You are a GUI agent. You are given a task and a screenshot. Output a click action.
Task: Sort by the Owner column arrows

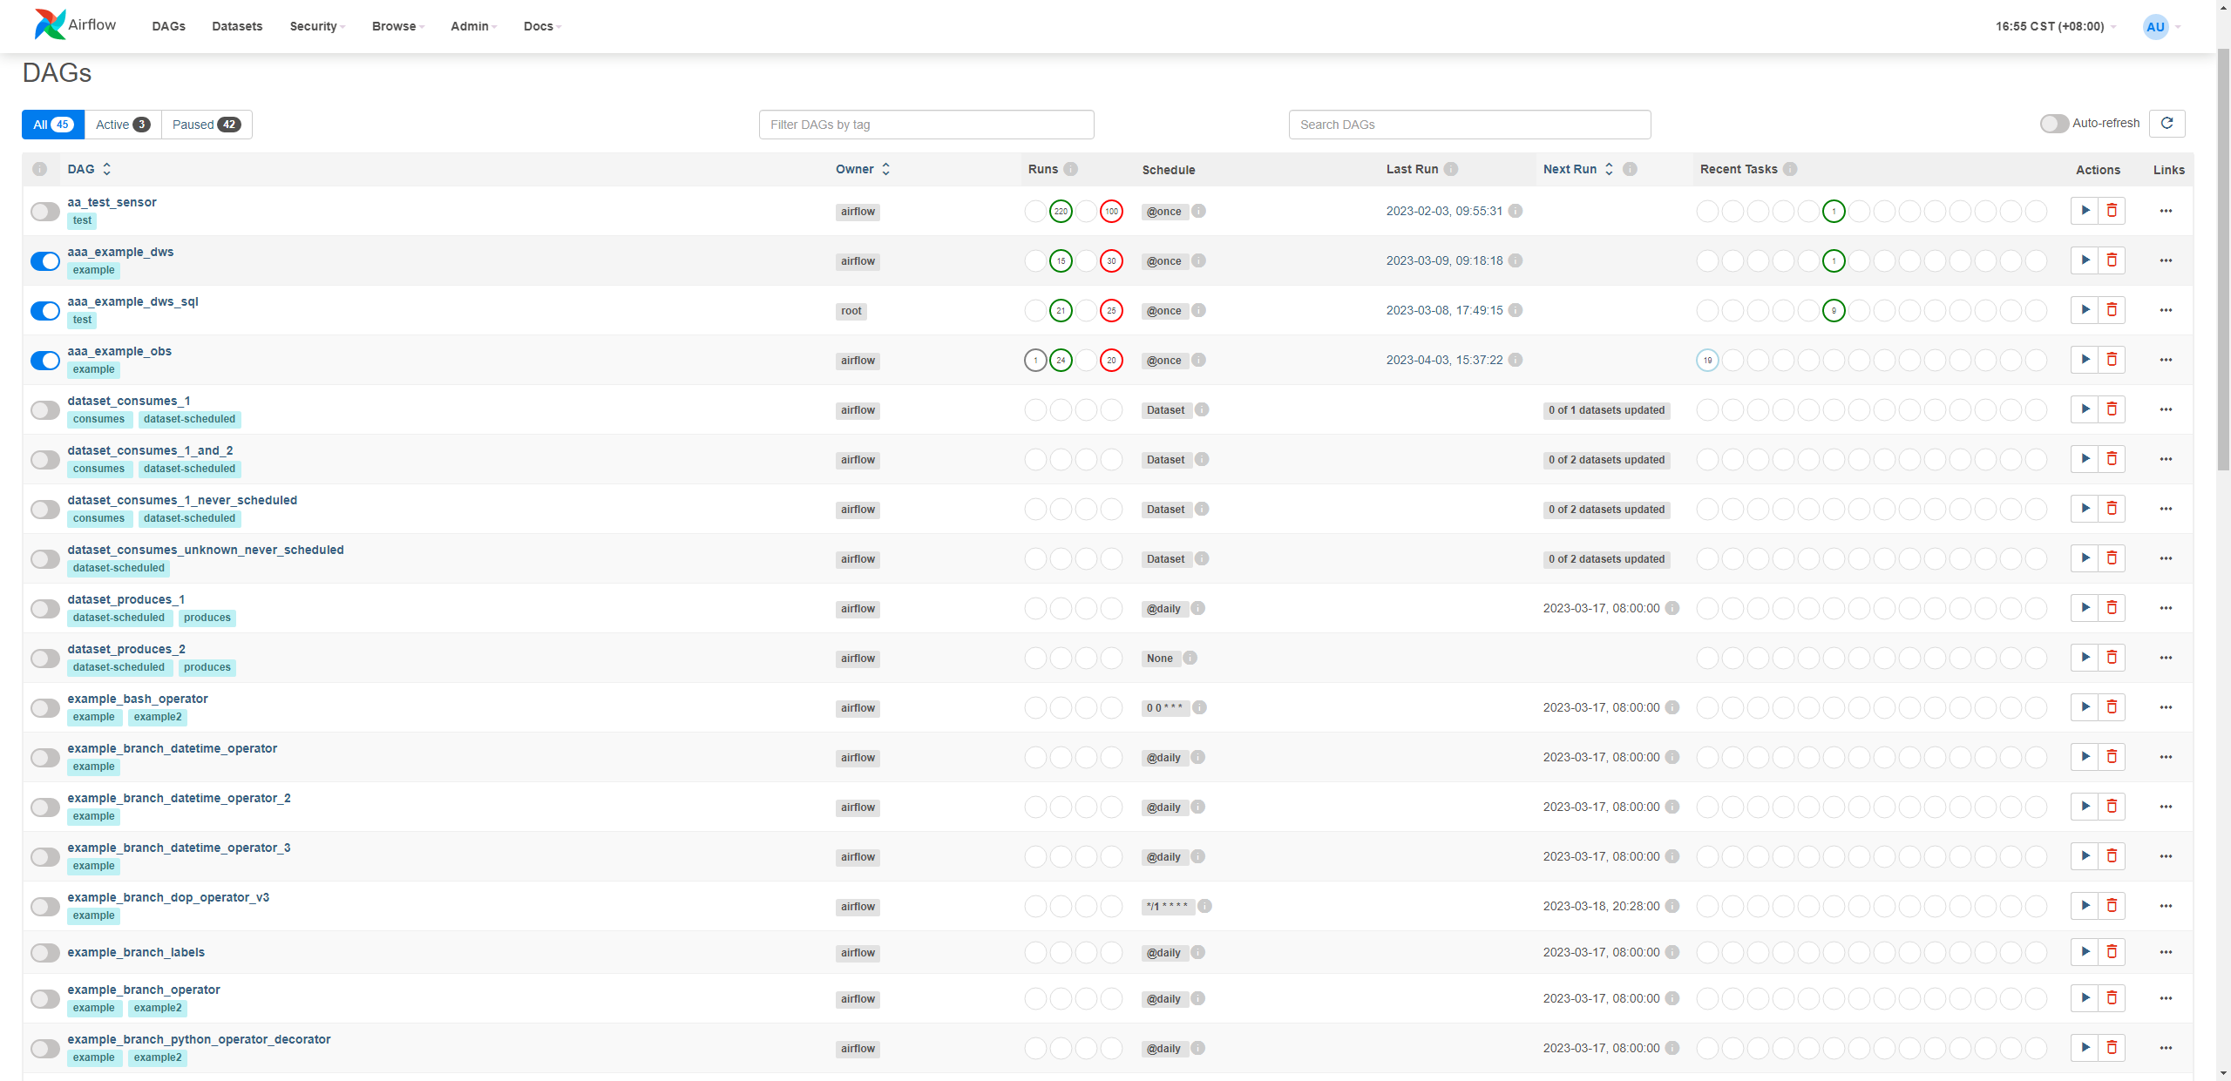(885, 169)
